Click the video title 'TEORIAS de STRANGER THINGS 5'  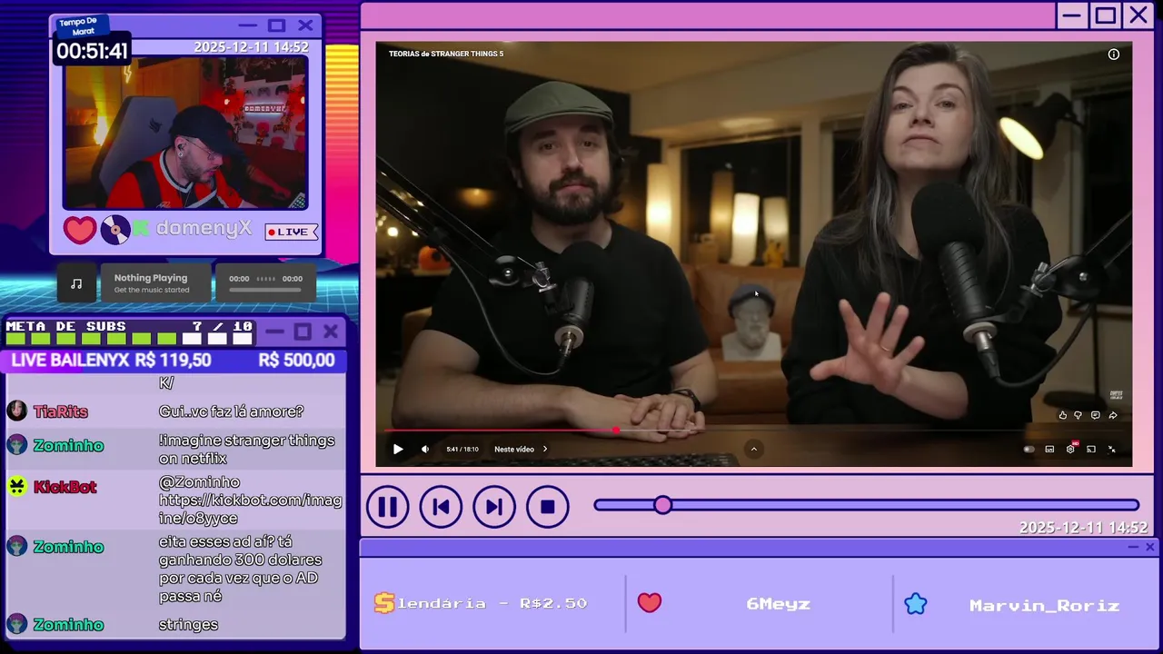[446, 54]
